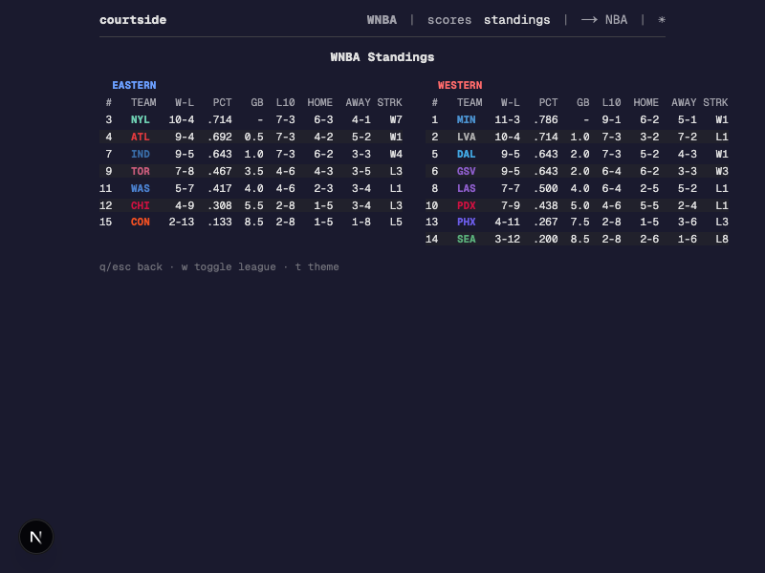Click the Eastern W-L column header

coord(185,103)
